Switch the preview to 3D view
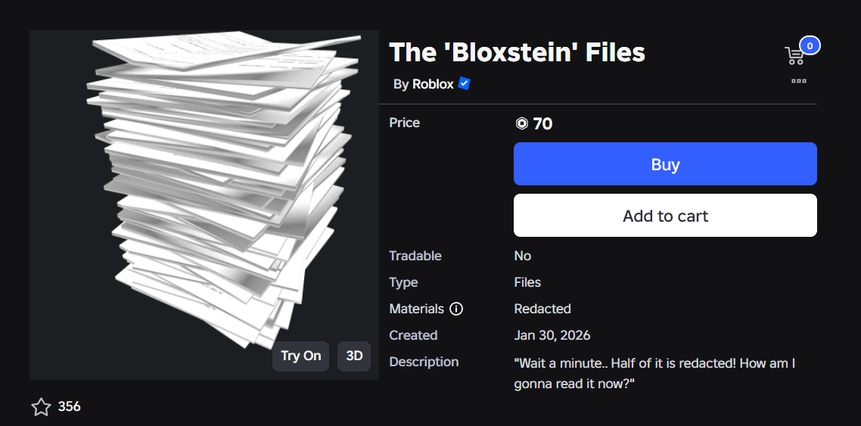Viewport: 861px width, 426px height. [x=354, y=356]
